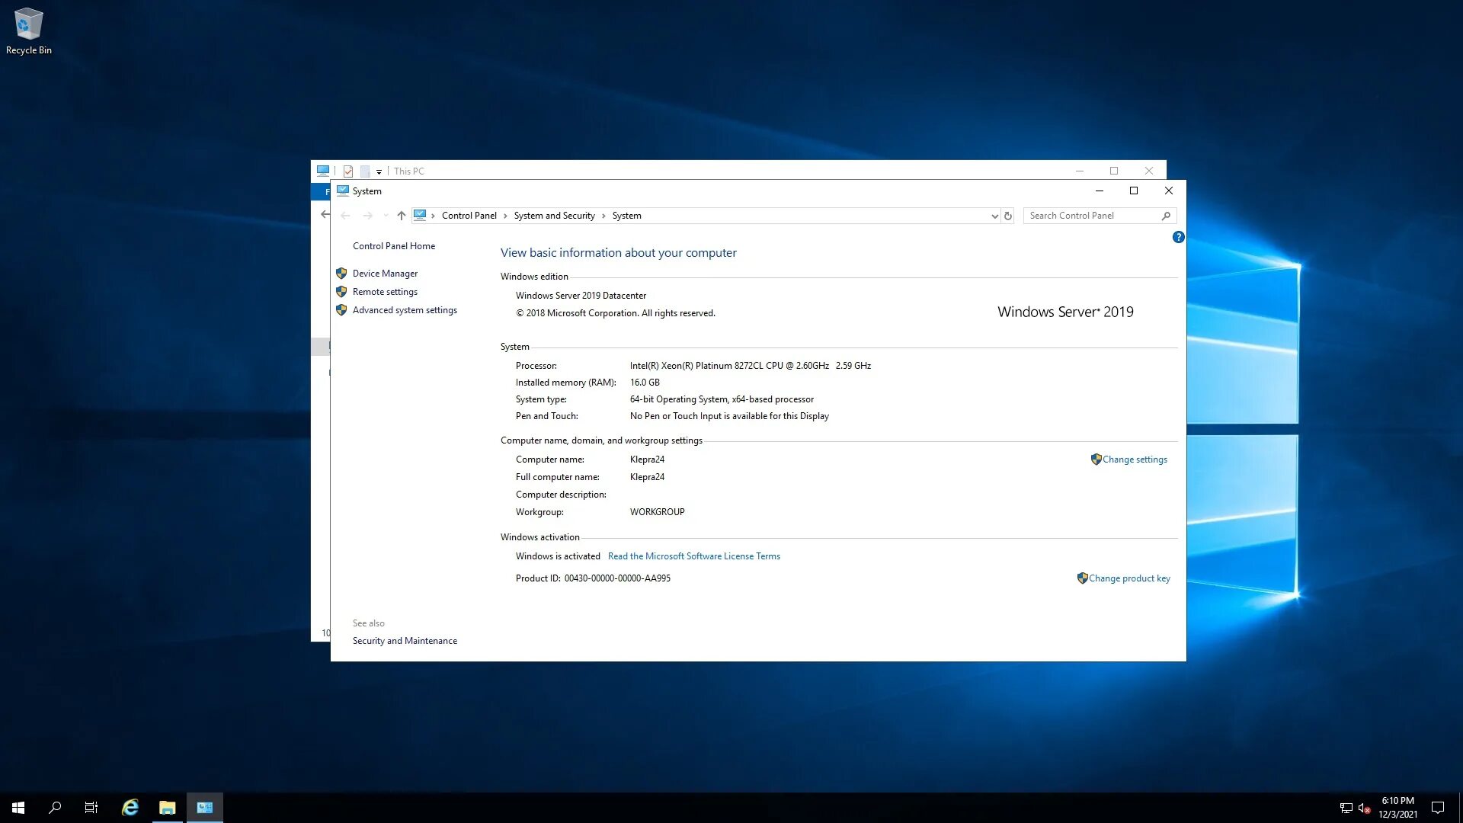Click System and Security breadcrumb item
The height and width of the screenshot is (823, 1463).
coord(554,216)
